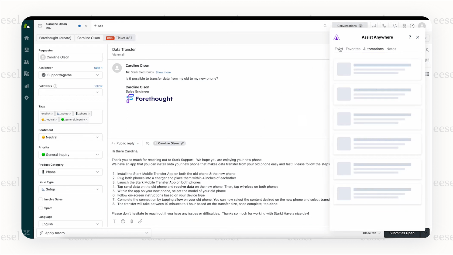Switch to the Favorites tab in Assist Anywhere
The width and height of the screenshot is (453, 255).
(353, 49)
